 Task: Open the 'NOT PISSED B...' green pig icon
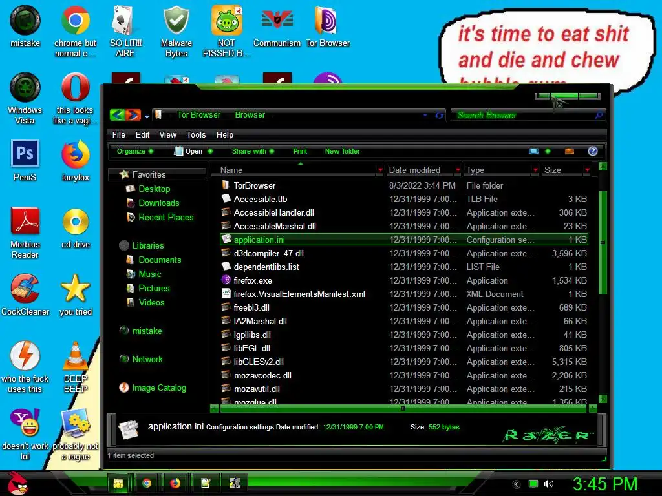point(226,32)
